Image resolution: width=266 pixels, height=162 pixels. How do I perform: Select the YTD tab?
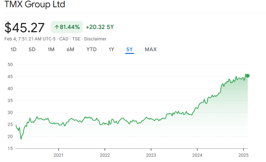(x=91, y=49)
